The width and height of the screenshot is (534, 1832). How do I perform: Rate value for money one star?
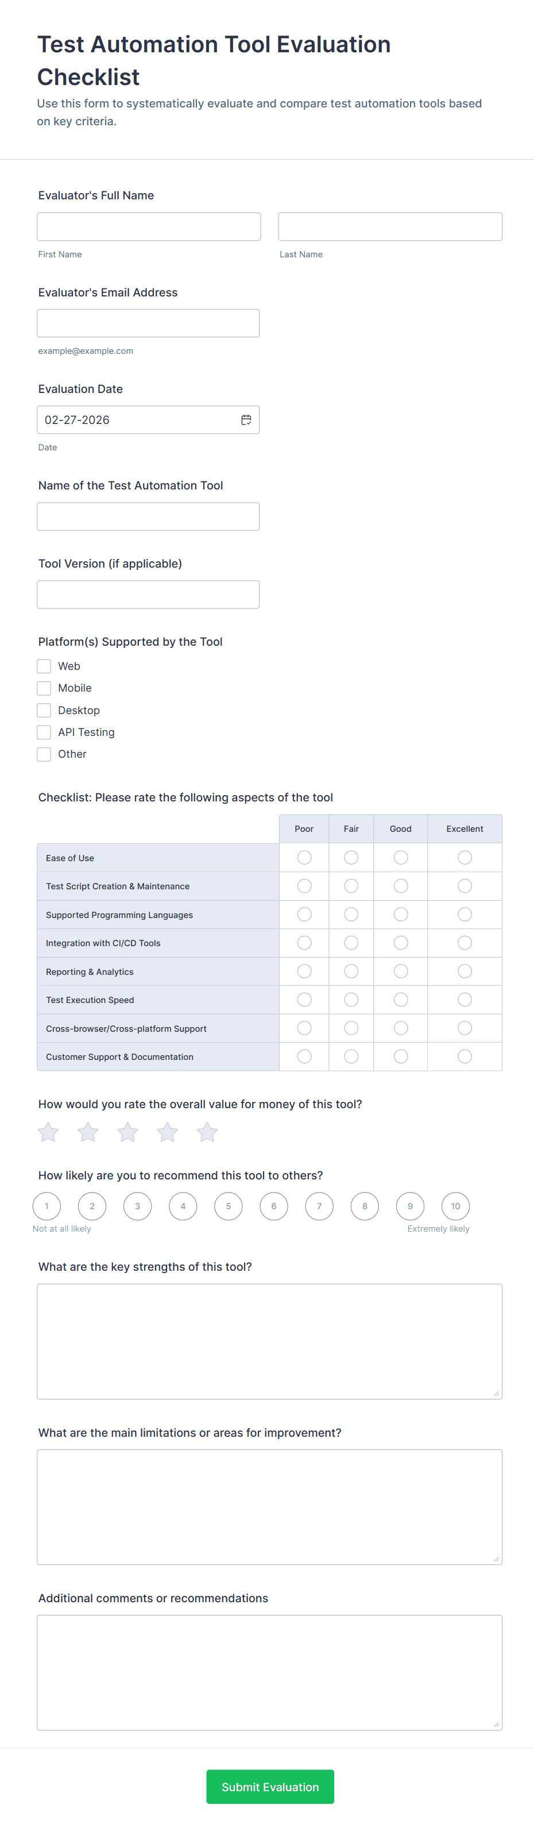click(x=48, y=1132)
